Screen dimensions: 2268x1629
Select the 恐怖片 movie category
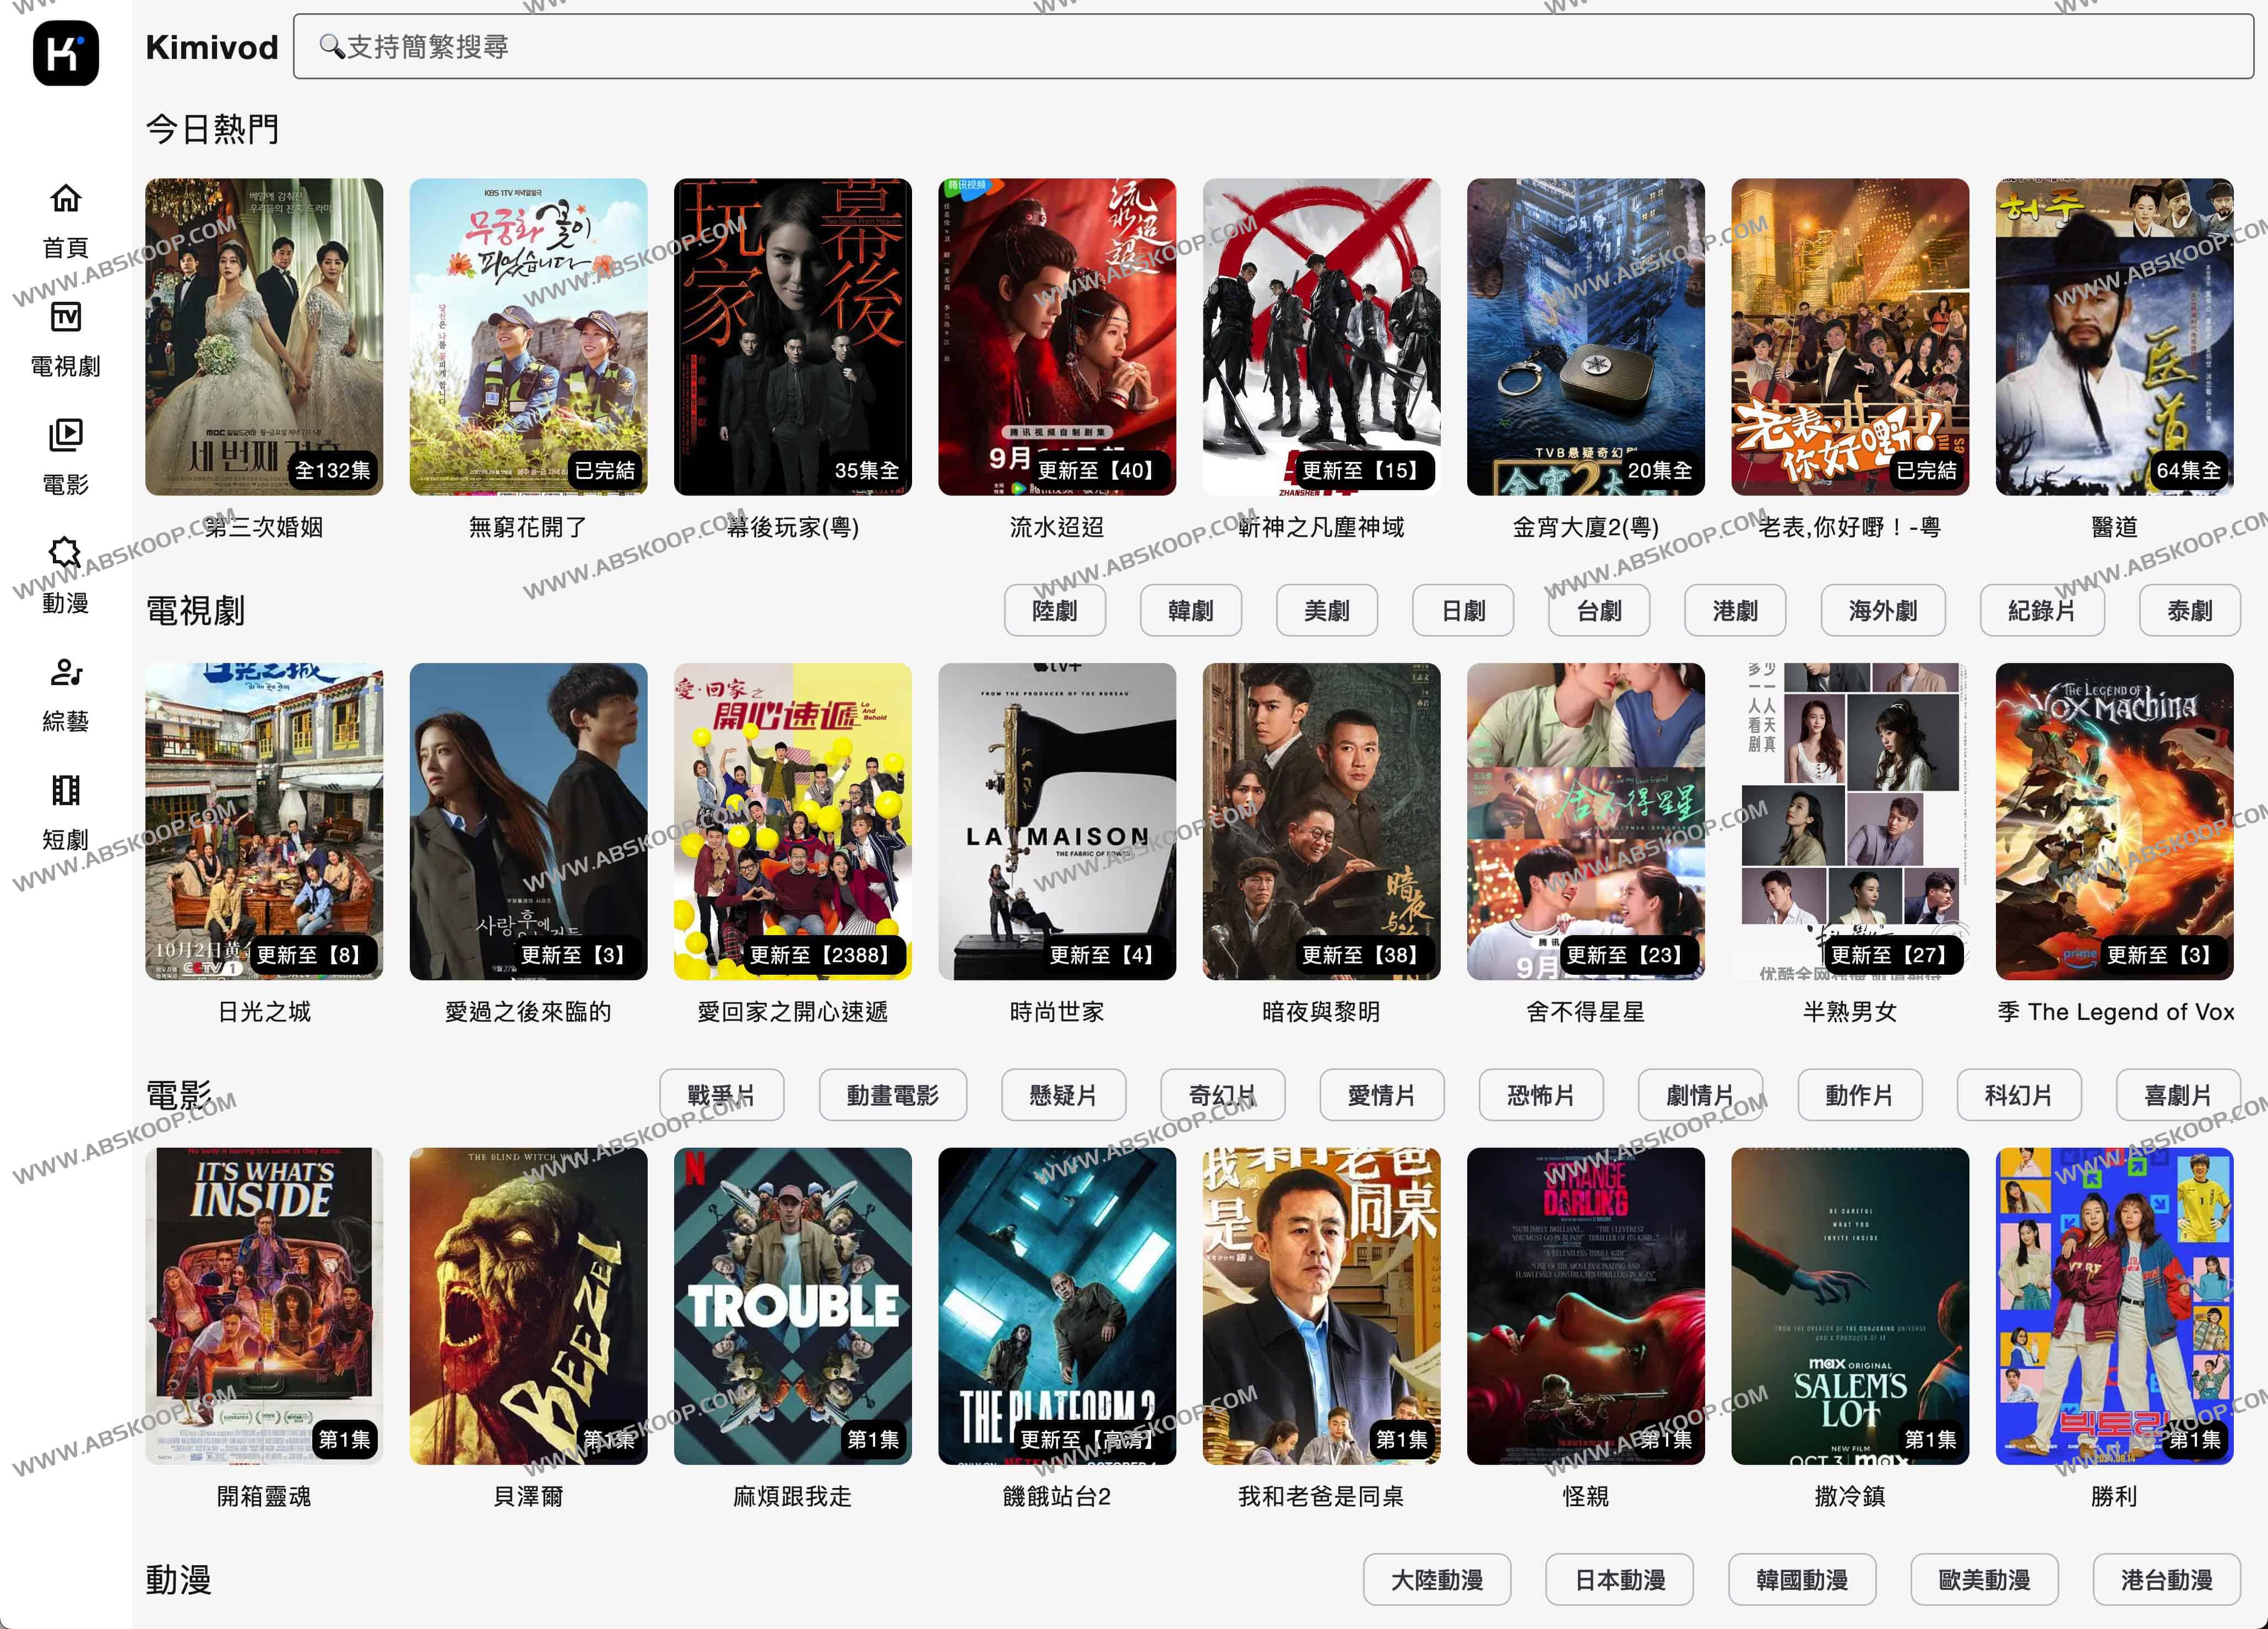(1540, 1095)
